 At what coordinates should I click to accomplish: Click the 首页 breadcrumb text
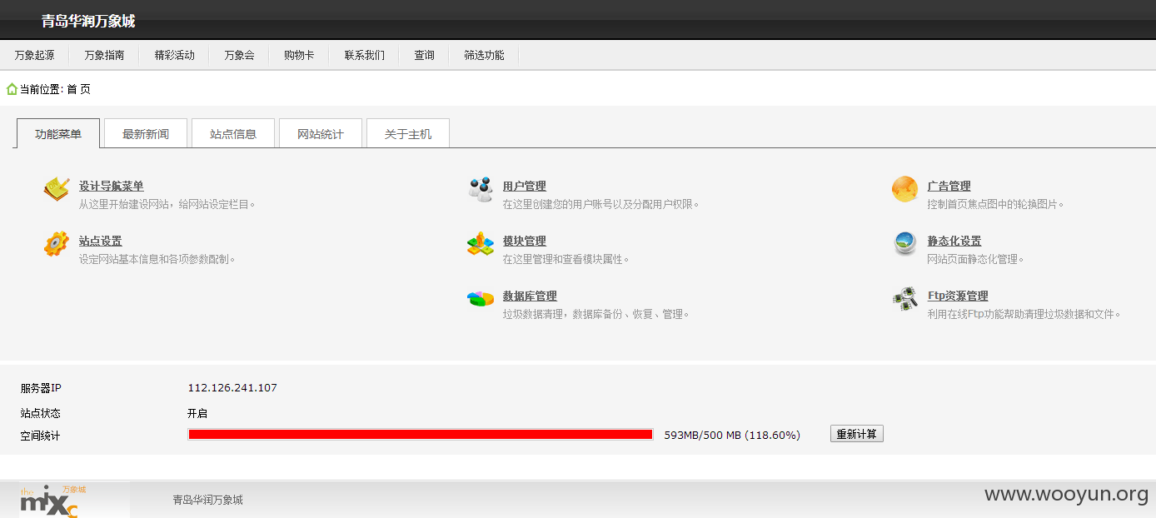[78, 89]
